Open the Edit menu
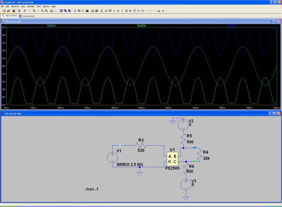282x207 pixels. point(7,6)
